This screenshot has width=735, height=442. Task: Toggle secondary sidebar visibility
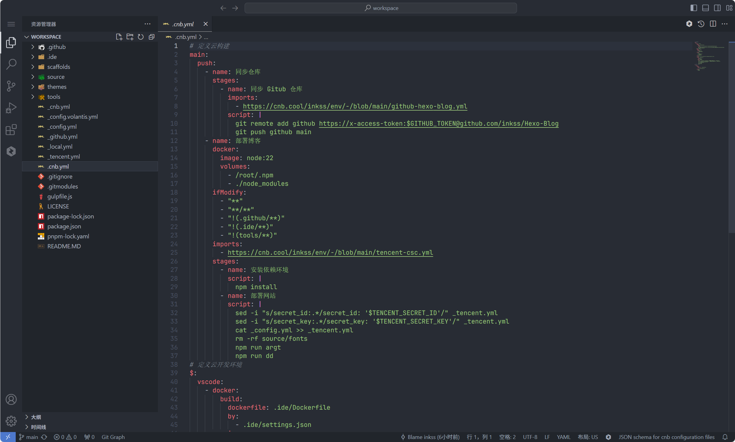point(717,8)
